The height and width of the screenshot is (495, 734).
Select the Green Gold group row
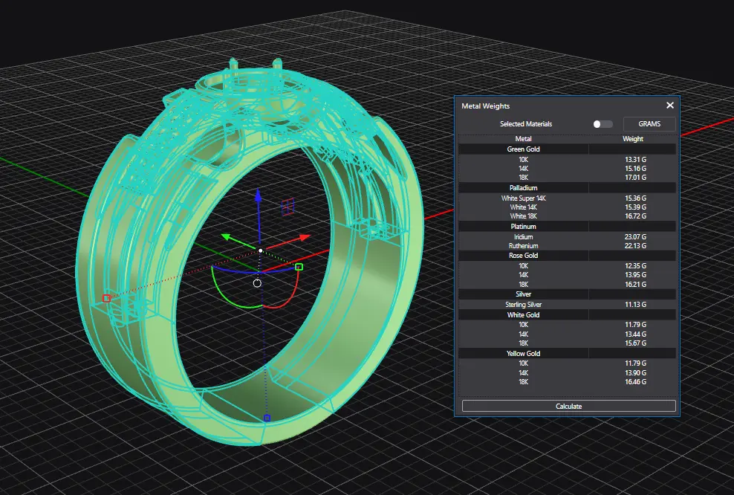click(523, 149)
